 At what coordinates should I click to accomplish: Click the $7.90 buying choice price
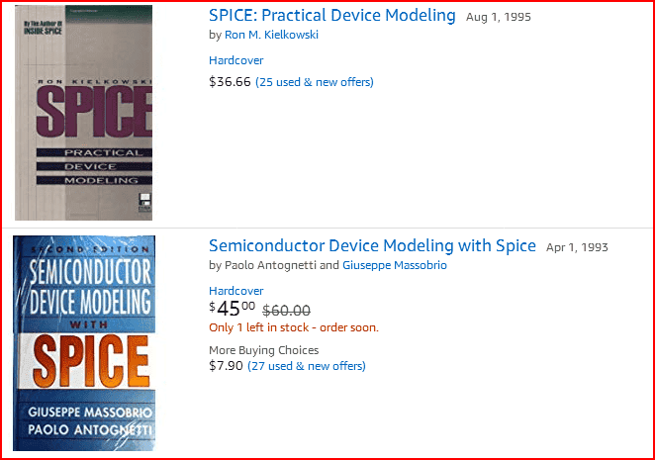226,366
